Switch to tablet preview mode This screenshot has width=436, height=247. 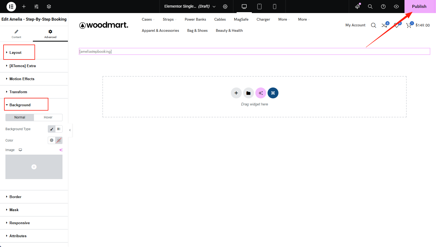point(259,7)
